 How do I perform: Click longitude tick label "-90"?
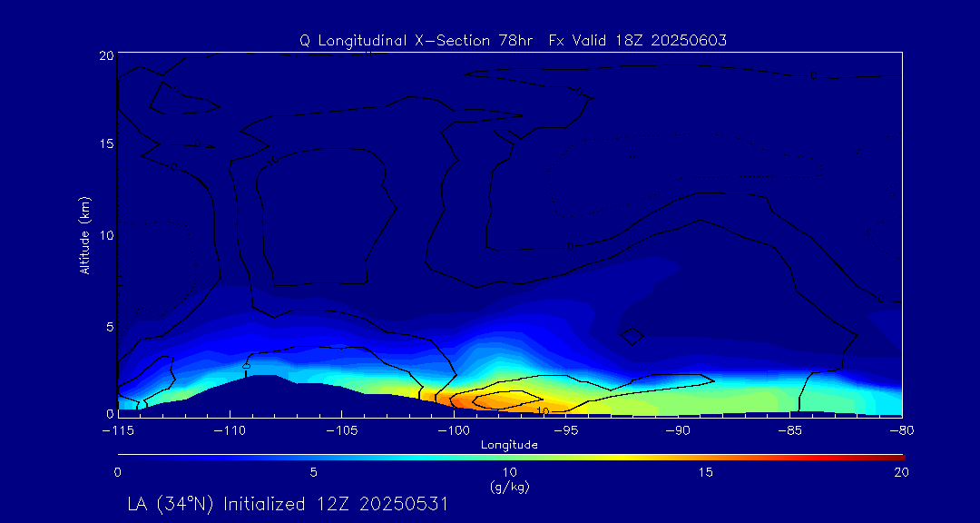point(678,431)
